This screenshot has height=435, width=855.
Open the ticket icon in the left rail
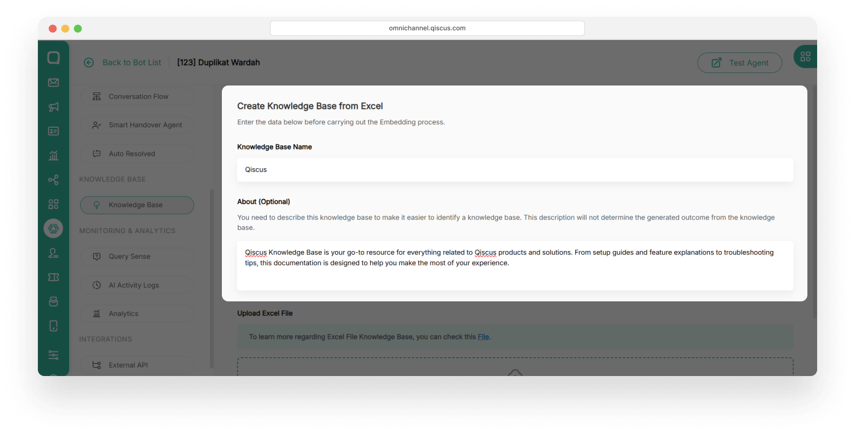pyautogui.click(x=54, y=278)
